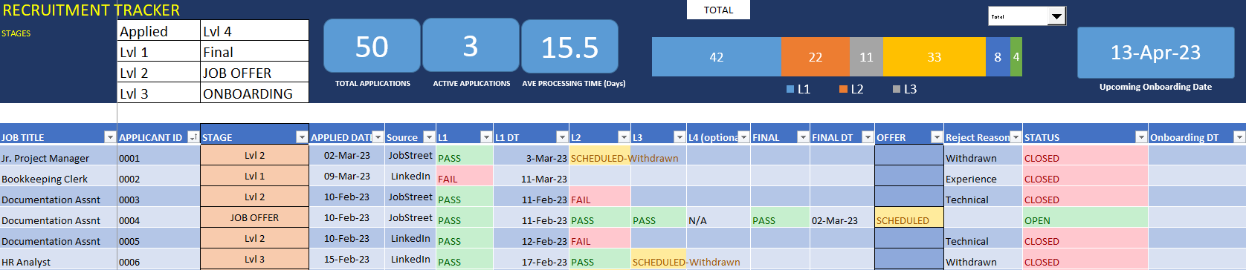
Task: Click the 13-Apr-23 upcoming onboarding date card
Action: [1156, 53]
